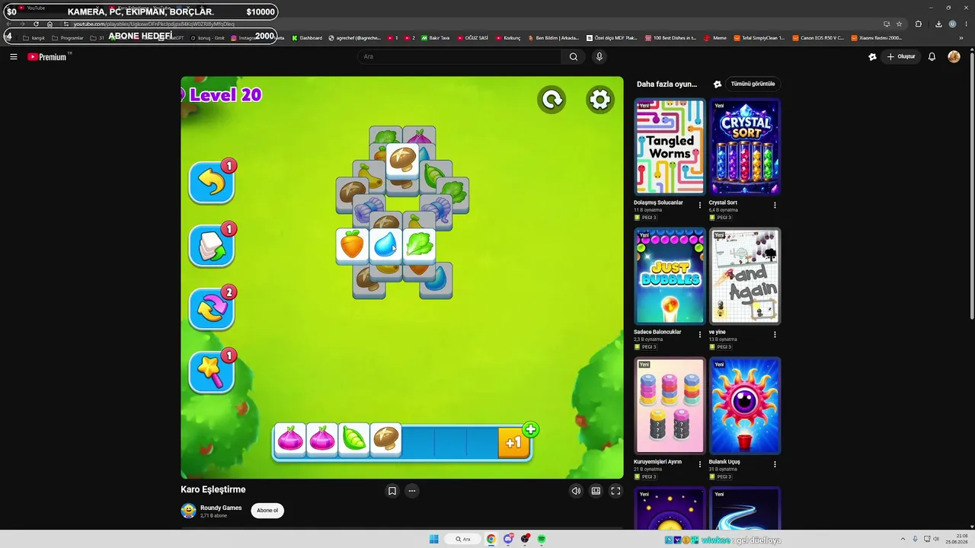The width and height of the screenshot is (975, 548).
Task: Use the shuffle booster with two arrows
Action: [x=212, y=308]
